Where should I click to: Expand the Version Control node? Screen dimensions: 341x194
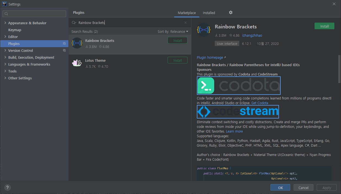[x=5, y=50]
